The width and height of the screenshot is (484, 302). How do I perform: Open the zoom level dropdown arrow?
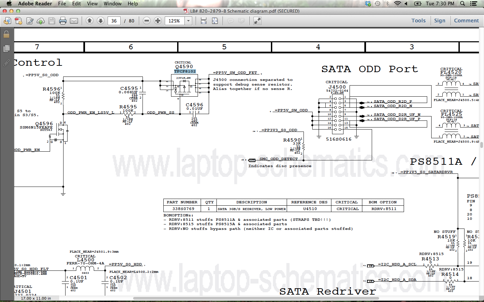189,21
